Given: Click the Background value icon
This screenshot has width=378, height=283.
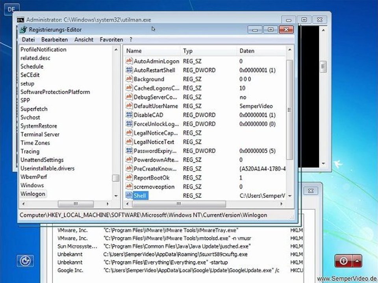Looking at the screenshot, I should coord(129,79).
